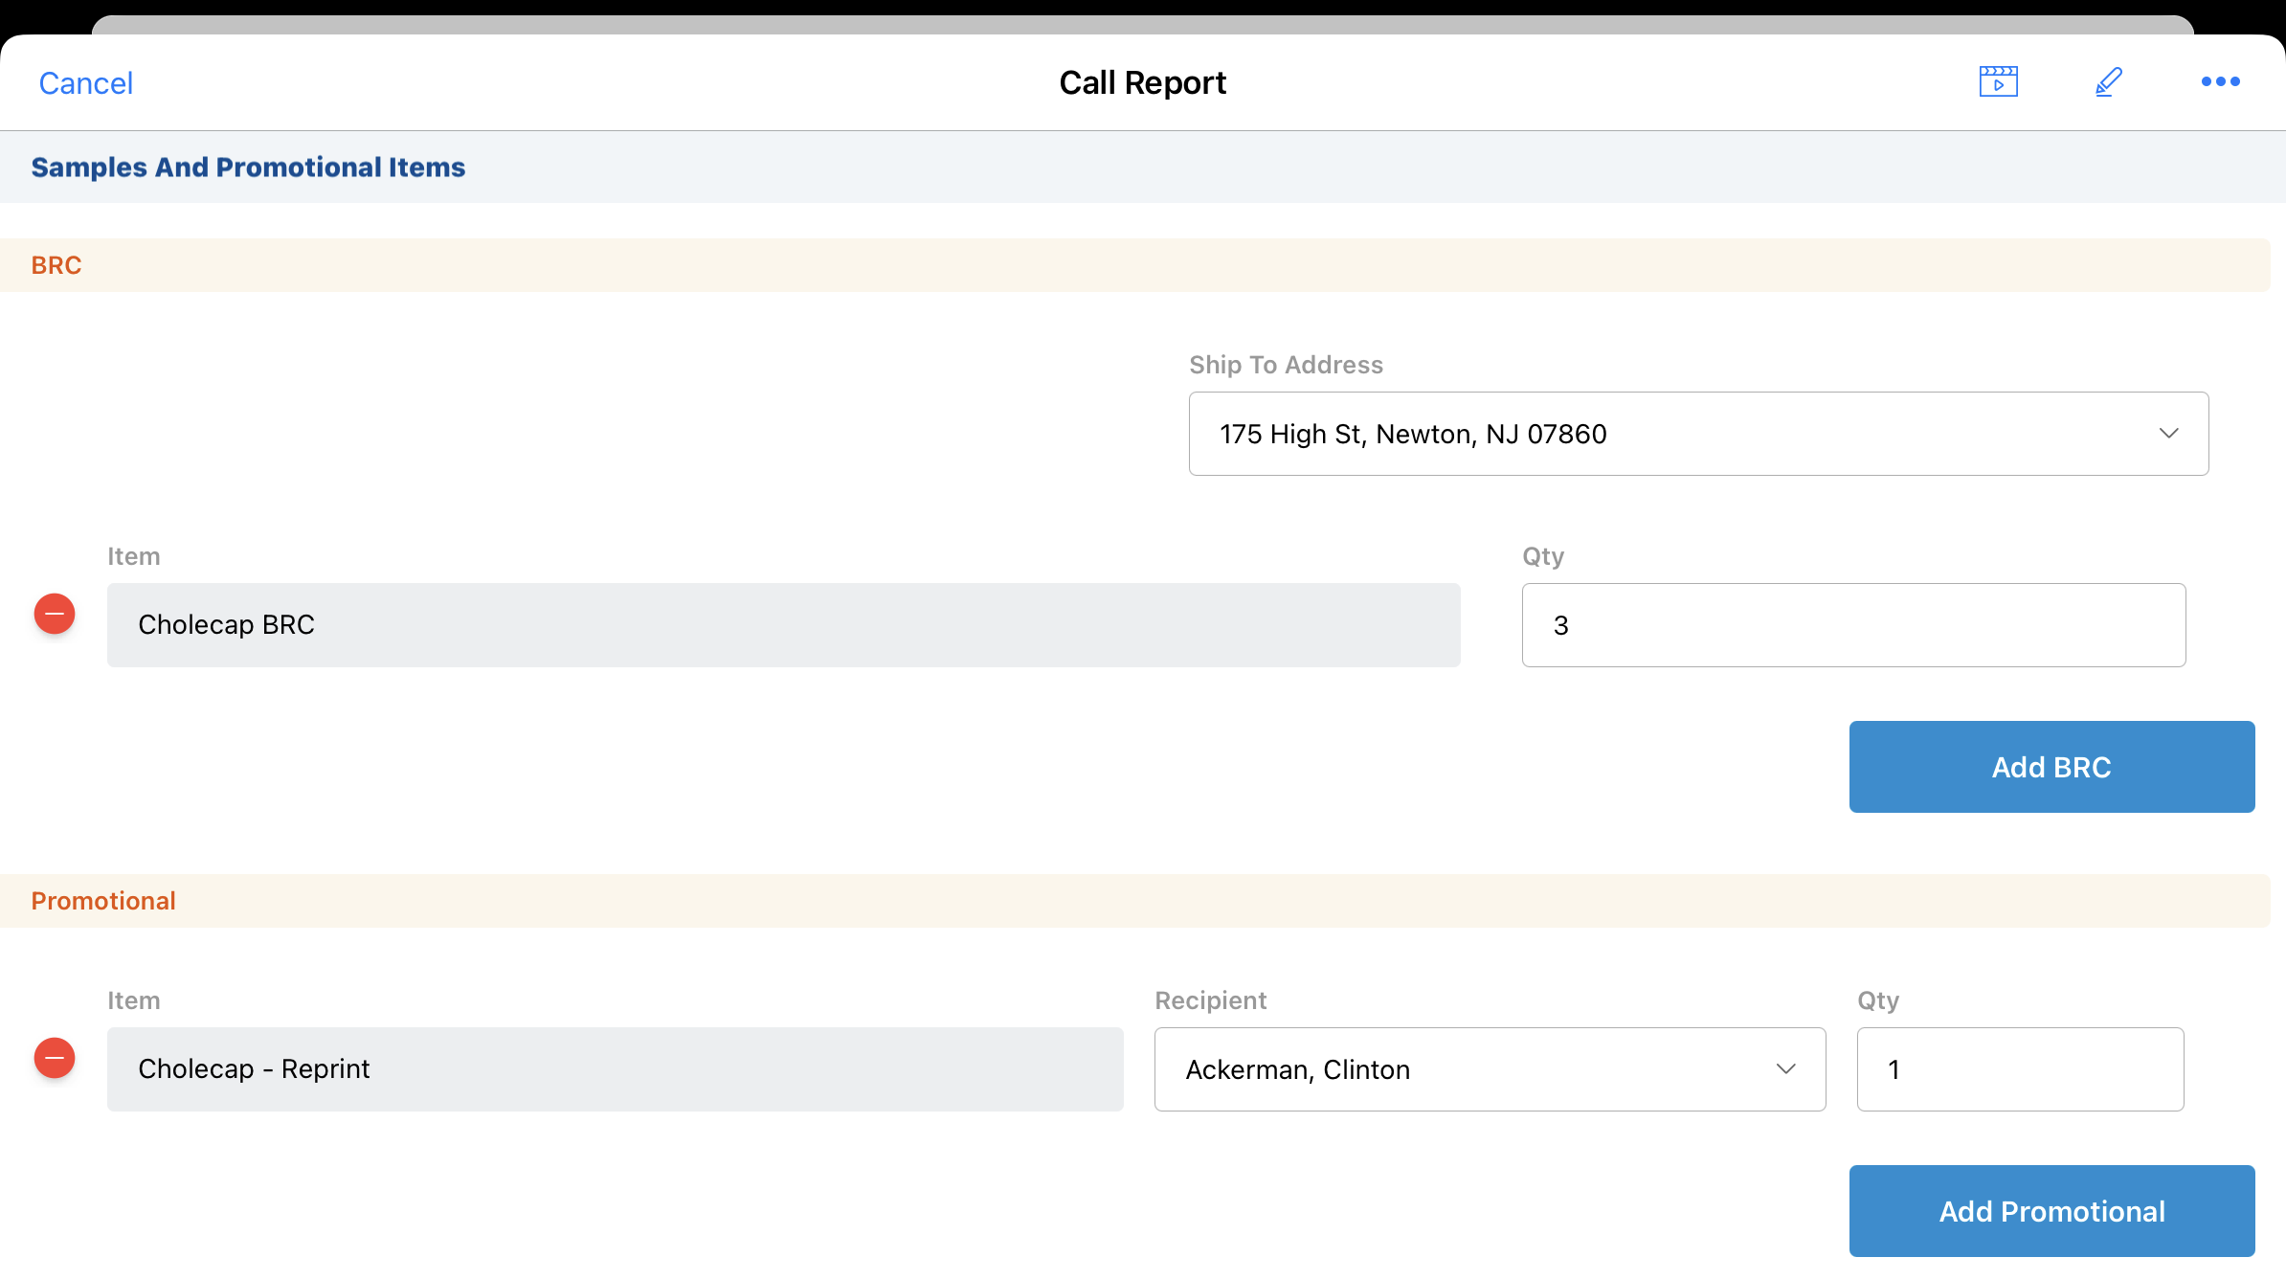Click the Add BRC button
This screenshot has height=1280, width=2286.
(x=2051, y=767)
